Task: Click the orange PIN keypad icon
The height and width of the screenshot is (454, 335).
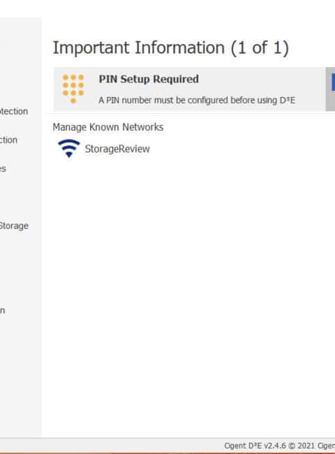Action: pos(73,89)
